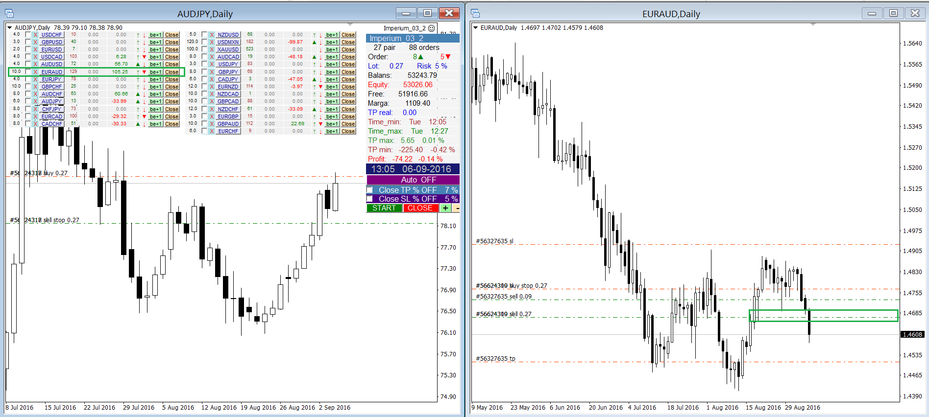
Task: Click the red down arrow for XAUUSD
Action: (320, 49)
